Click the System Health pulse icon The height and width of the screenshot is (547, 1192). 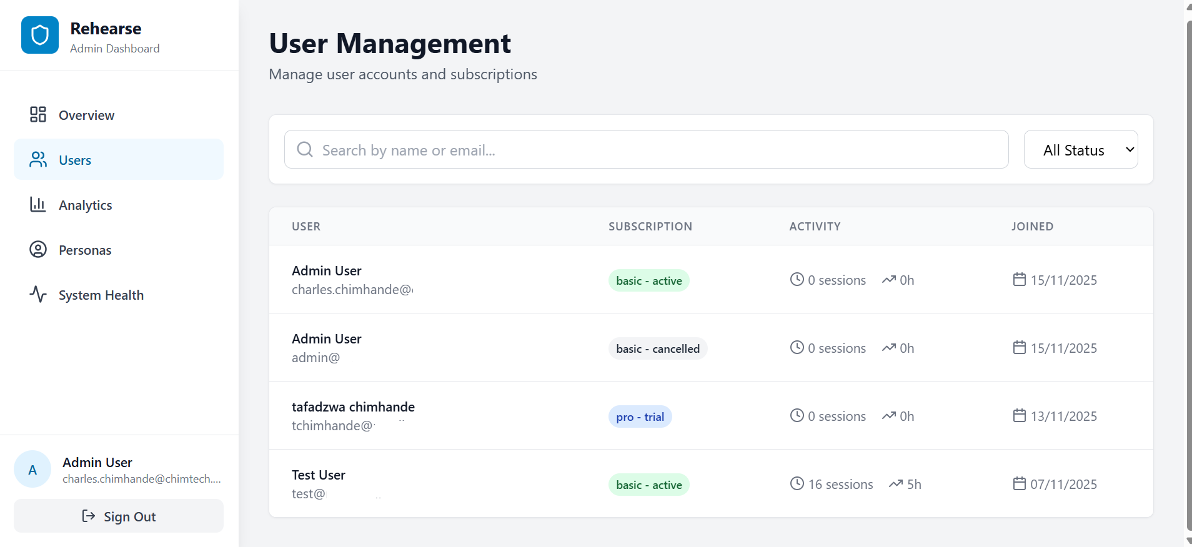[38, 294]
